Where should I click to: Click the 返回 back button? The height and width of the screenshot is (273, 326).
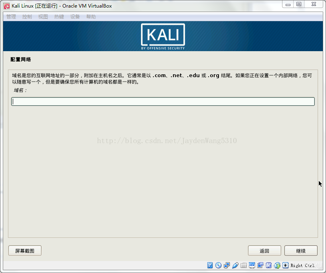pos(264,251)
